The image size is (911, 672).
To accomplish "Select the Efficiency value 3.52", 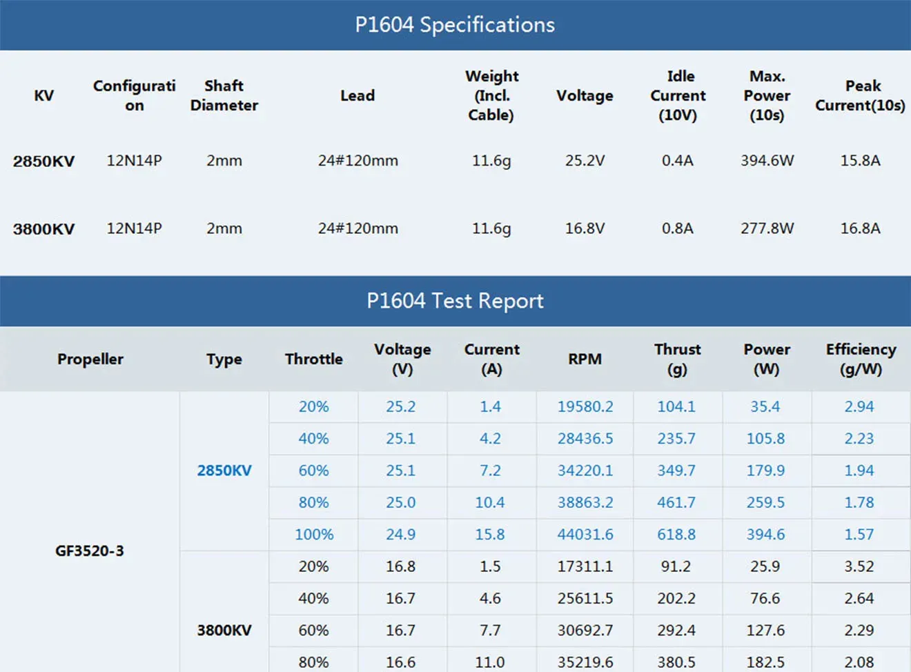I will 859,566.
